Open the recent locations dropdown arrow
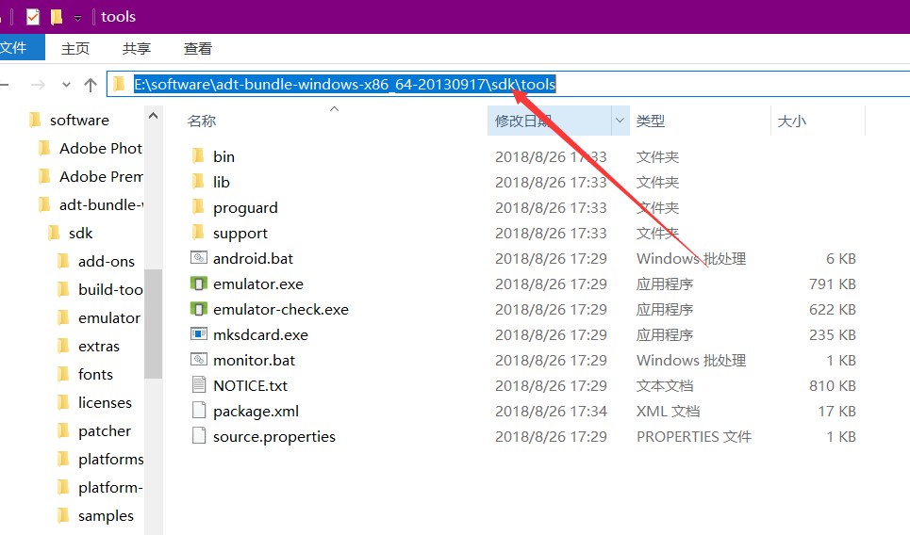The image size is (910, 535). click(x=66, y=85)
